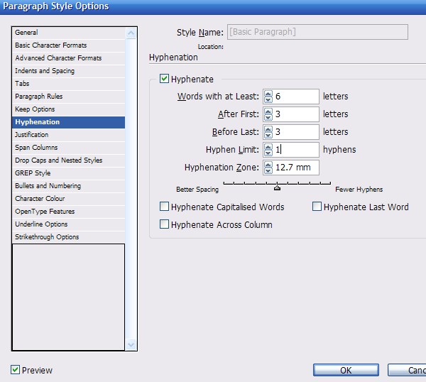Decrement the Words with at Least value
This screenshot has height=382, width=426.
pos(268,99)
